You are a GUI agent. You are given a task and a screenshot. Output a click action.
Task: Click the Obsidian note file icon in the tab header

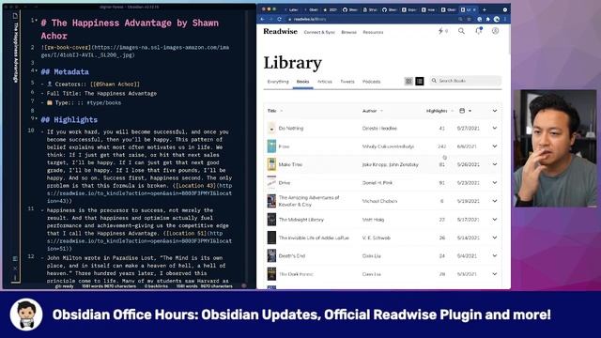[15, 16]
